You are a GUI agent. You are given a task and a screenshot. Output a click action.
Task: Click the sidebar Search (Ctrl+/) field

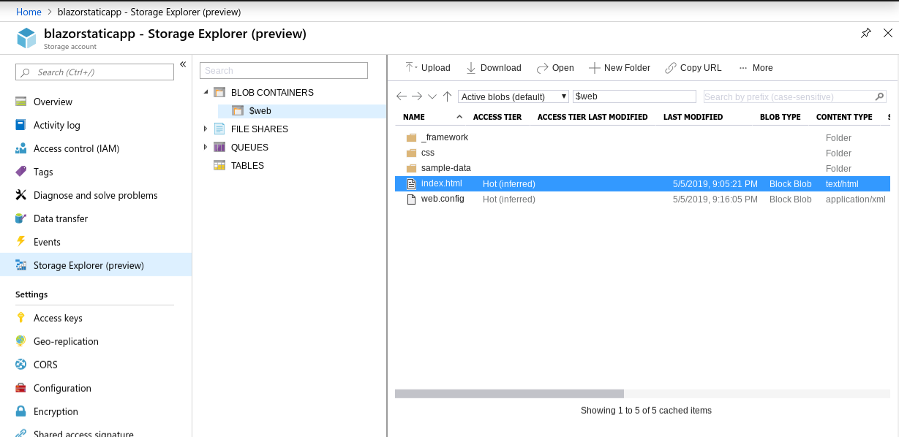pyautogui.click(x=94, y=72)
